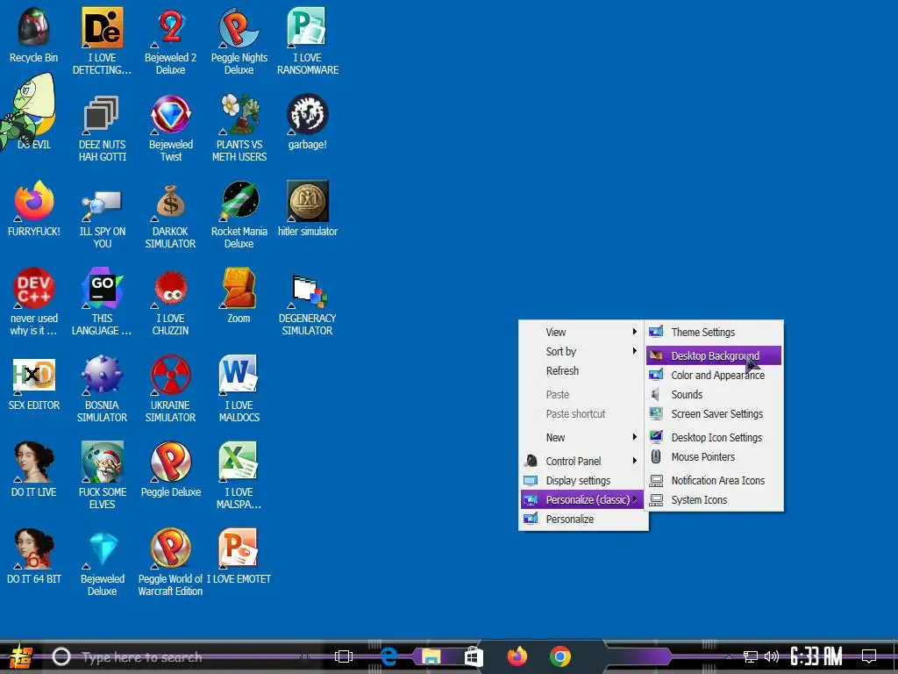The height and width of the screenshot is (674, 898).
Task: Choose Desktop Background in the submenu
Action: coord(714,355)
